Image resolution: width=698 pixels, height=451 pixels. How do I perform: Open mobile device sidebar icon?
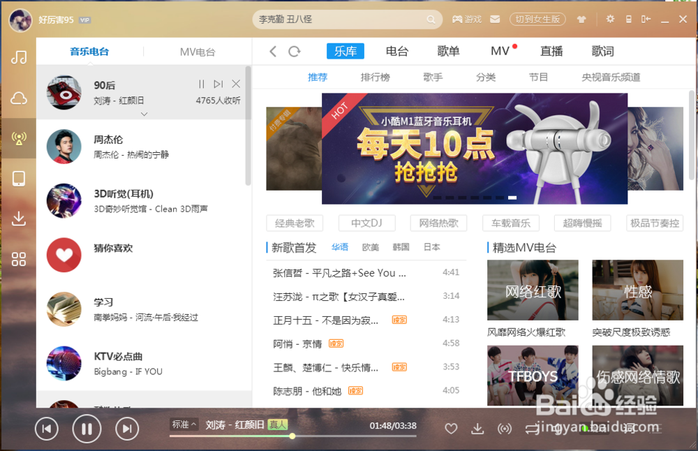19,179
